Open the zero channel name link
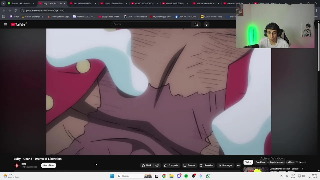This screenshot has width=320, height=180. (24, 164)
